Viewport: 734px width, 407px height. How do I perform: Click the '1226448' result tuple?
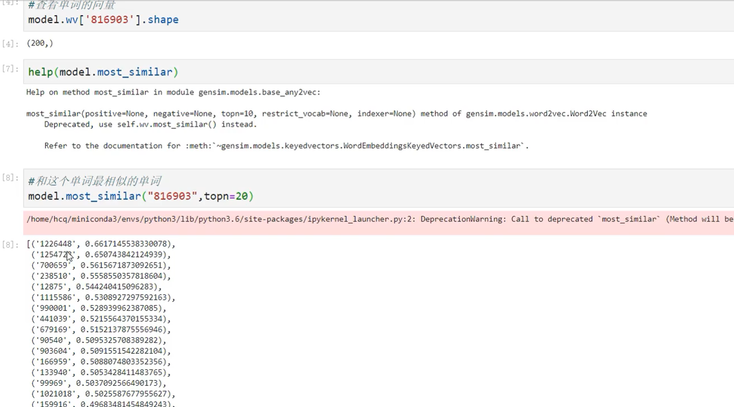coord(101,244)
